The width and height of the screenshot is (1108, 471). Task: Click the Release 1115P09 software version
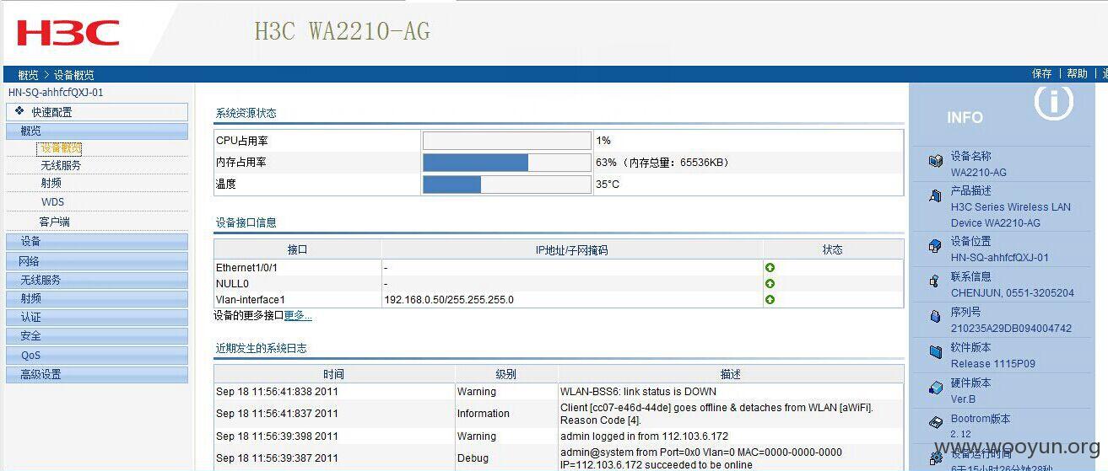click(993, 364)
